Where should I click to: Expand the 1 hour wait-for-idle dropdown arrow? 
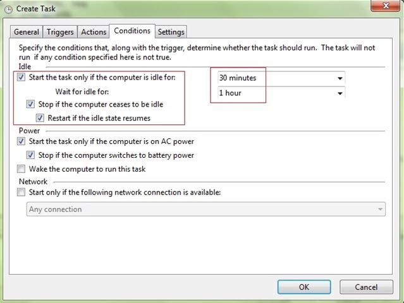pyautogui.click(x=340, y=93)
